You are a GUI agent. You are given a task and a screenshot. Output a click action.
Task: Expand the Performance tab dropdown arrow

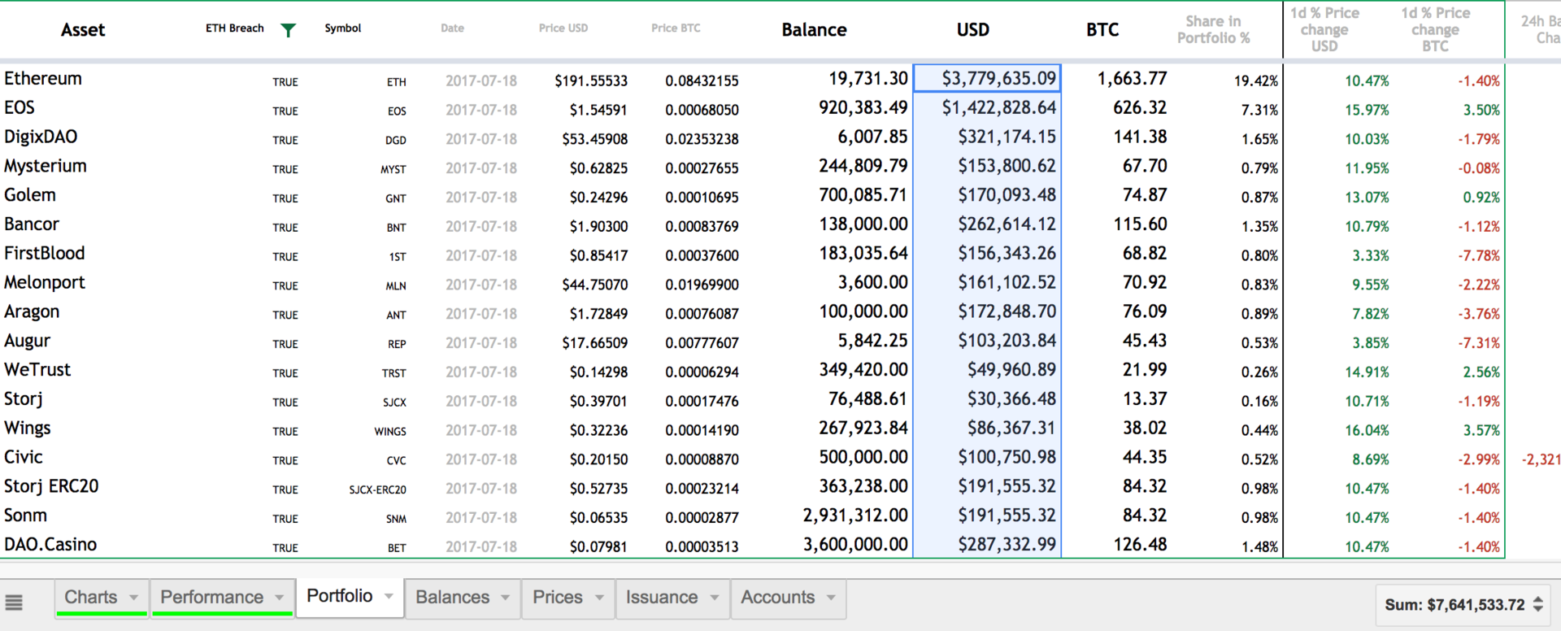(x=279, y=598)
